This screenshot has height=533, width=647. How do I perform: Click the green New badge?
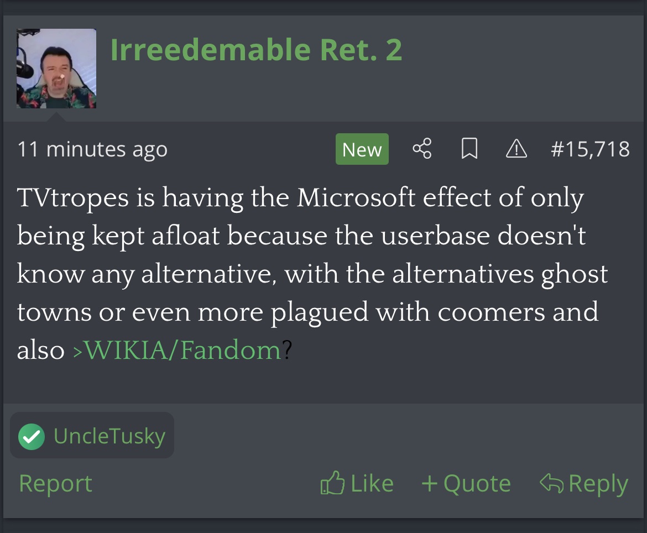pyautogui.click(x=362, y=149)
